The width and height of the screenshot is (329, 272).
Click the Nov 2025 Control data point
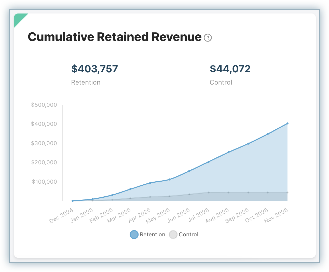click(x=287, y=193)
